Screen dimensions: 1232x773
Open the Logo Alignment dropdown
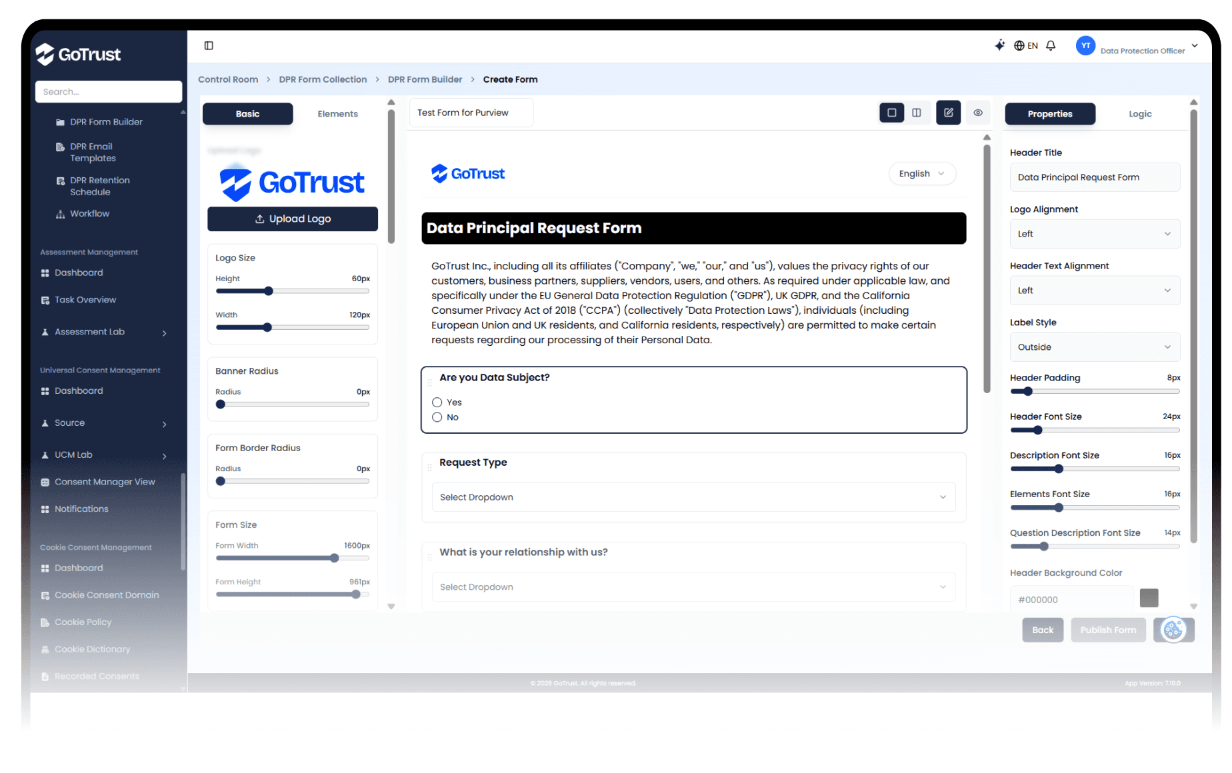pos(1095,234)
